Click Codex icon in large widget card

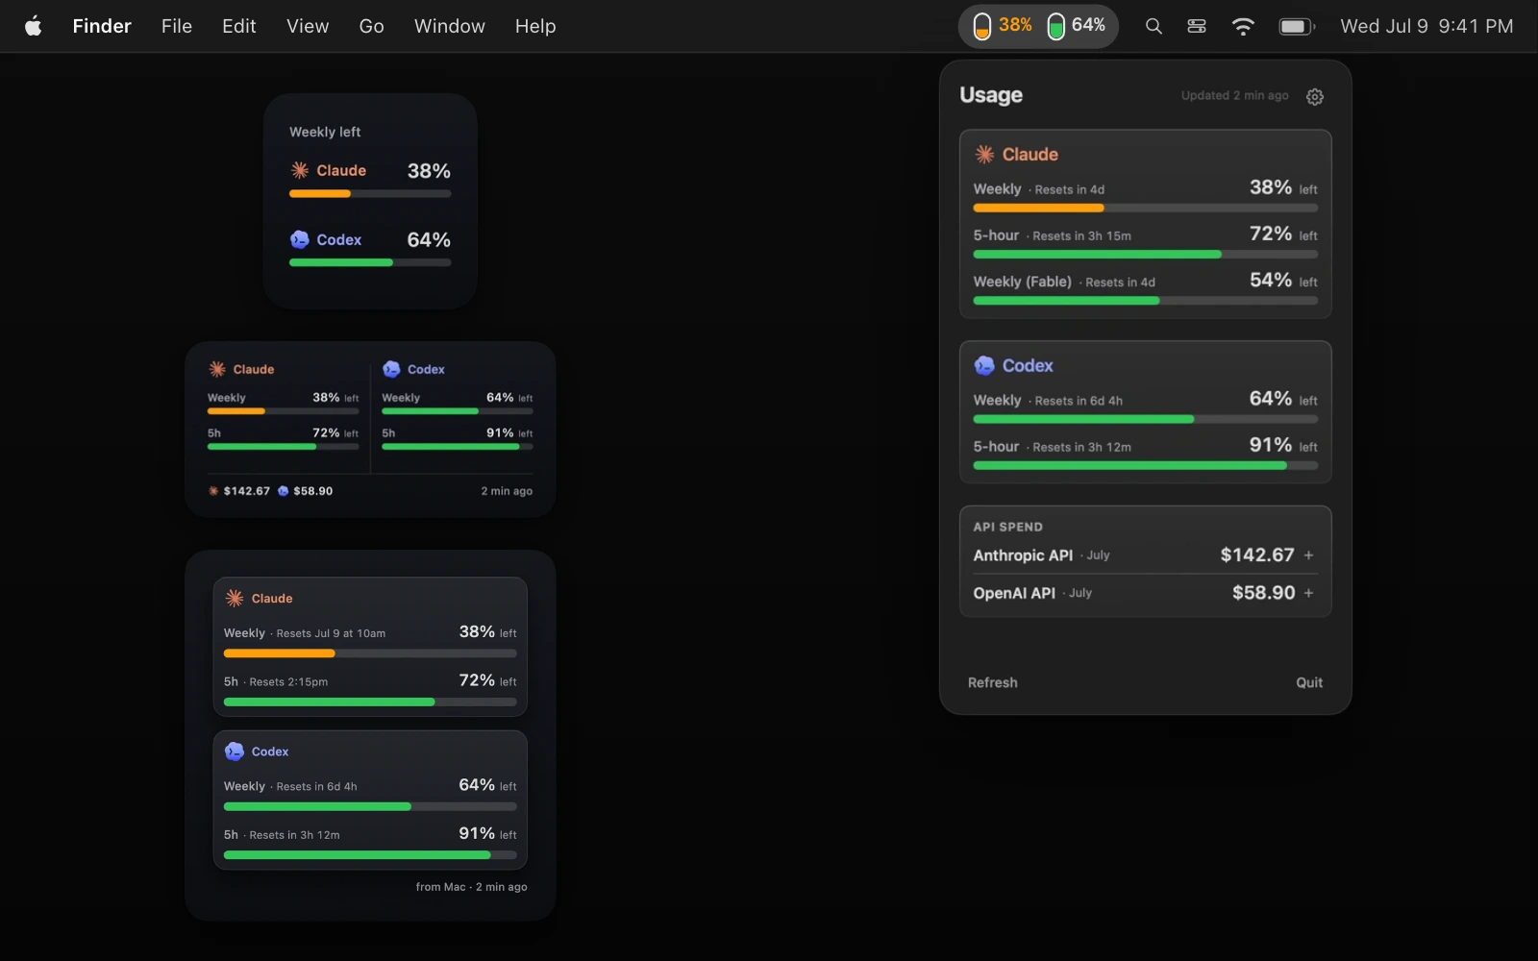pos(235,752)
